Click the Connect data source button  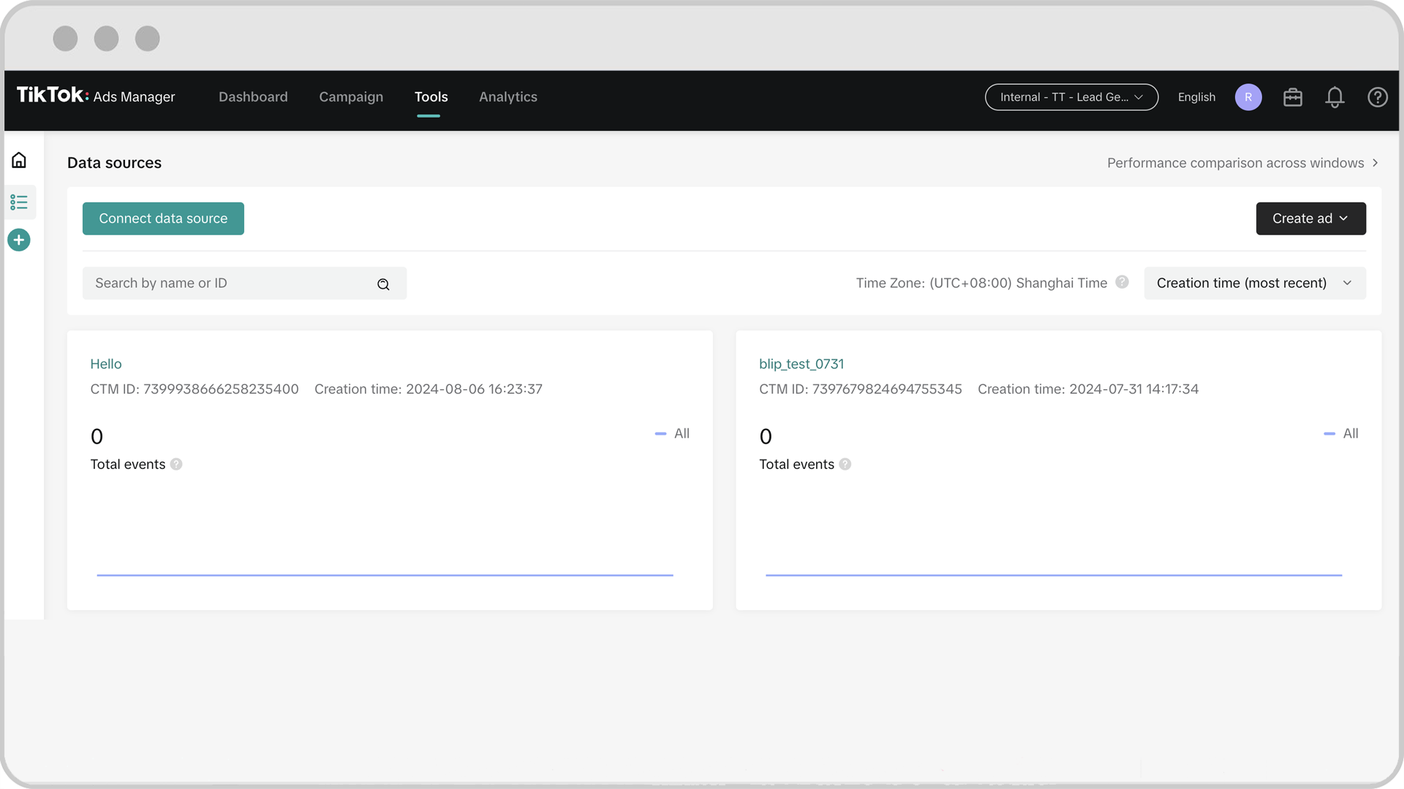tap(163, 218)
